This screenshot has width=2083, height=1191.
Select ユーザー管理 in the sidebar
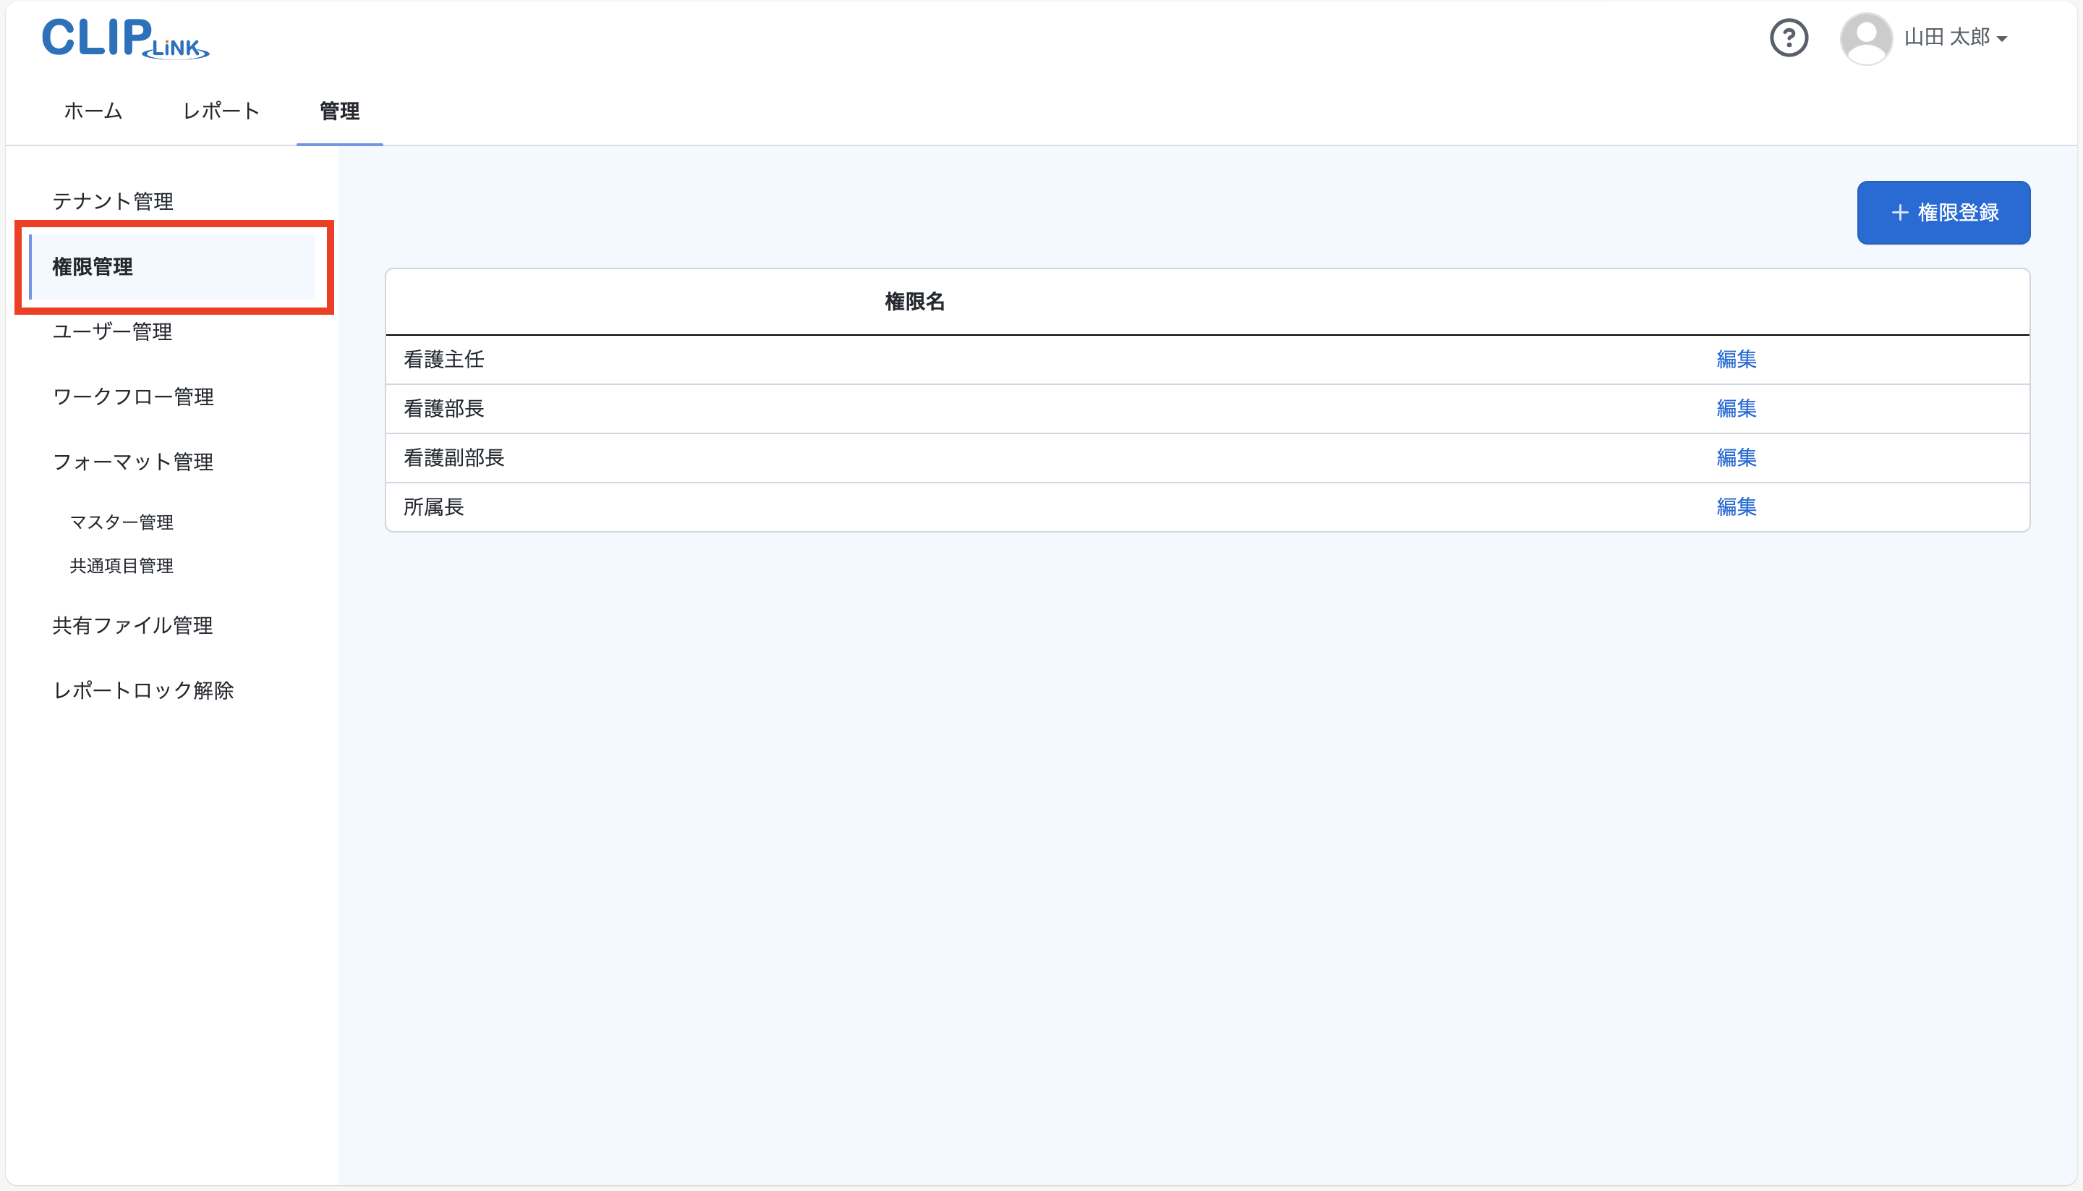[111, 331]
